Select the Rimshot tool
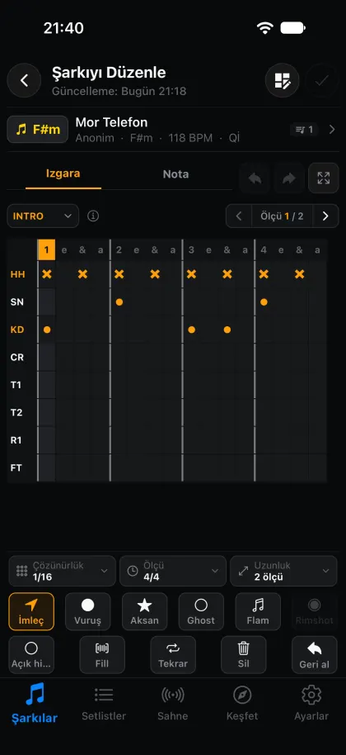The image size is (346, 755). pyautogui.click(x=315, y=611)
